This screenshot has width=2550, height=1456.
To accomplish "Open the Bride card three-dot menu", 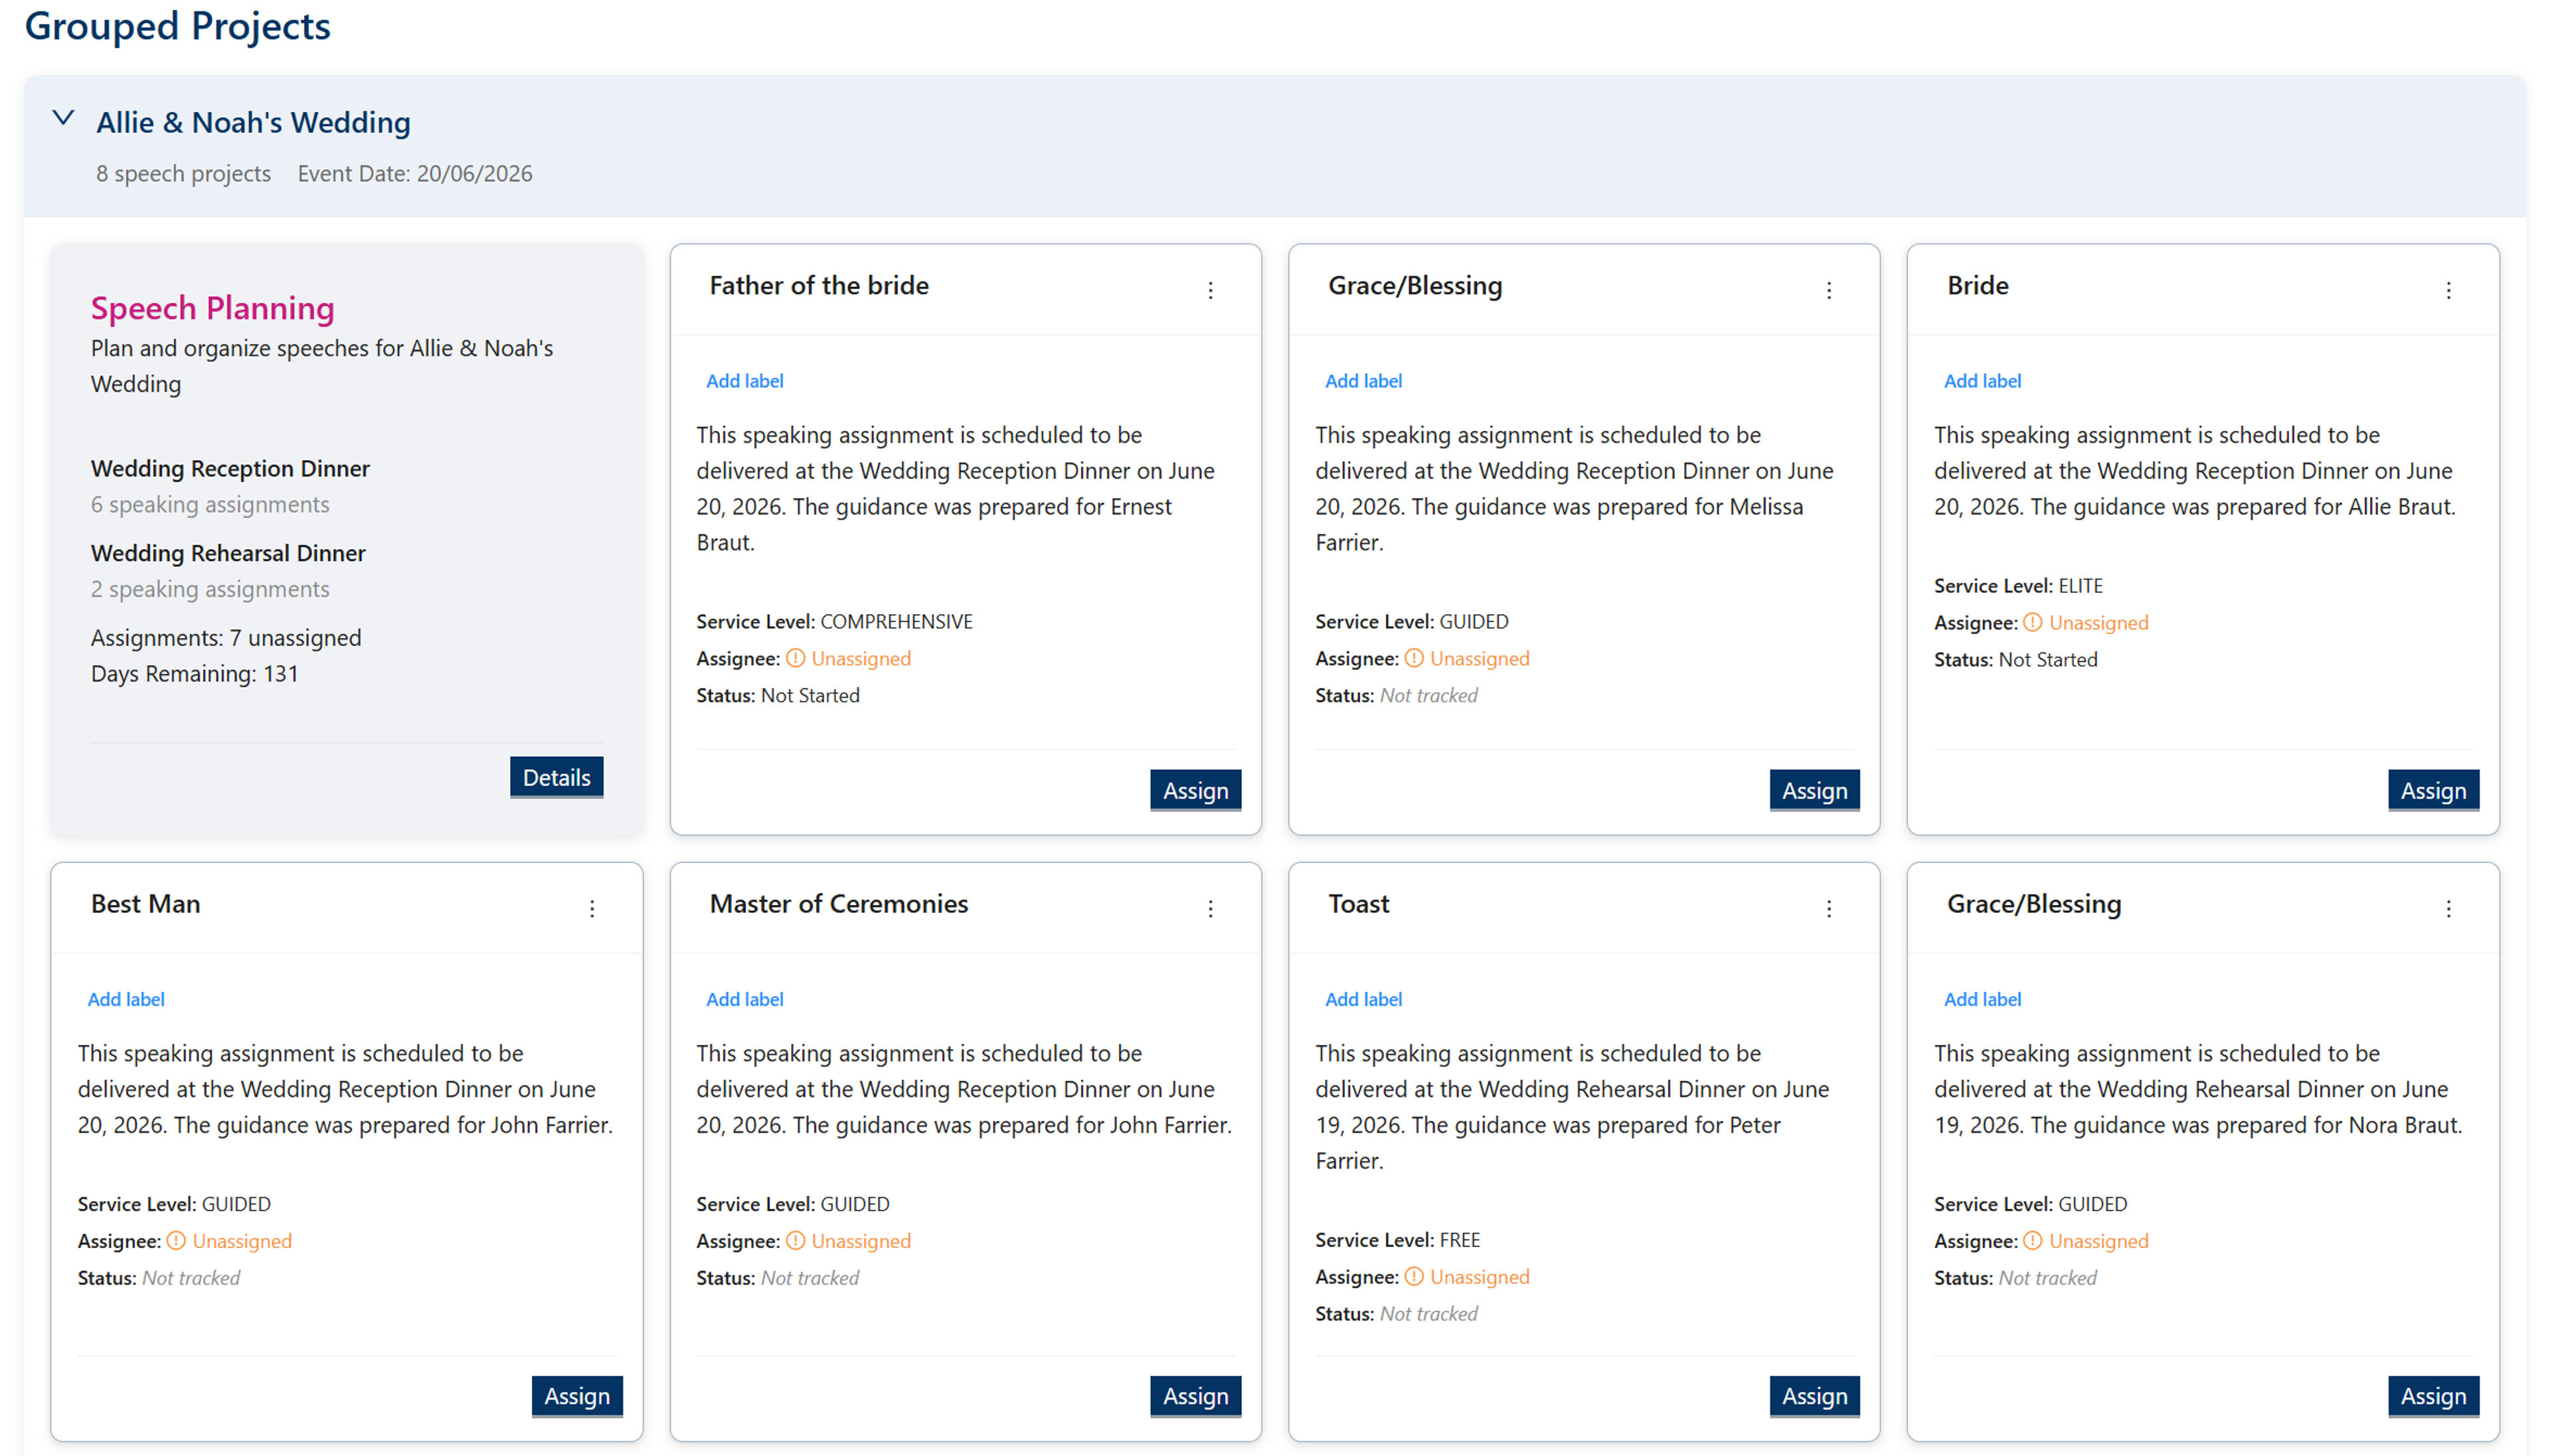I will (x=2447, y=290).
